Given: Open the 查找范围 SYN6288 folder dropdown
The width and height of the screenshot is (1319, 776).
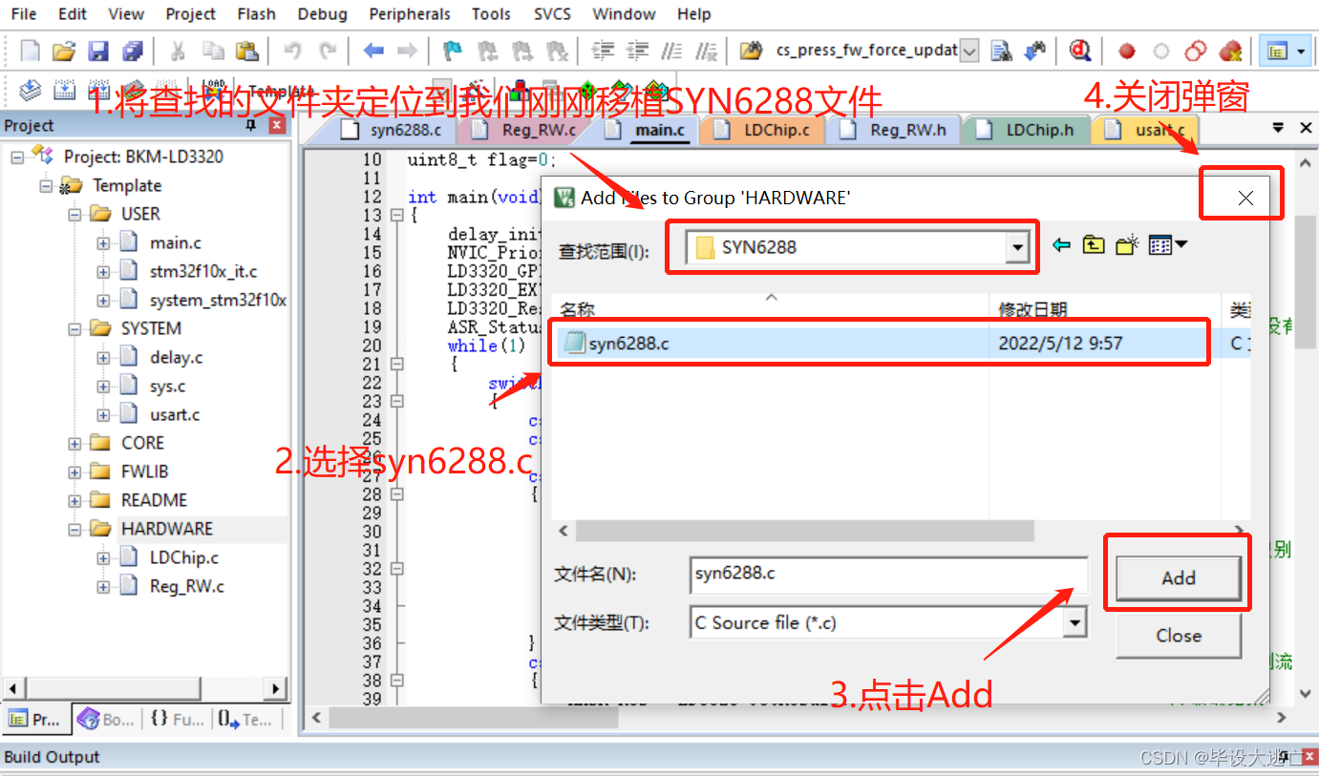Looking at the screenshot, I should pos(1016,248).
